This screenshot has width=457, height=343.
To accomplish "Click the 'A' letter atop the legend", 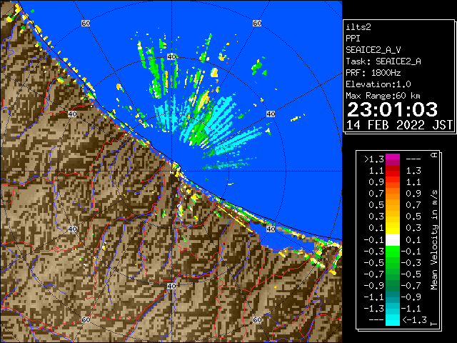I will click(x=434, y=155).
